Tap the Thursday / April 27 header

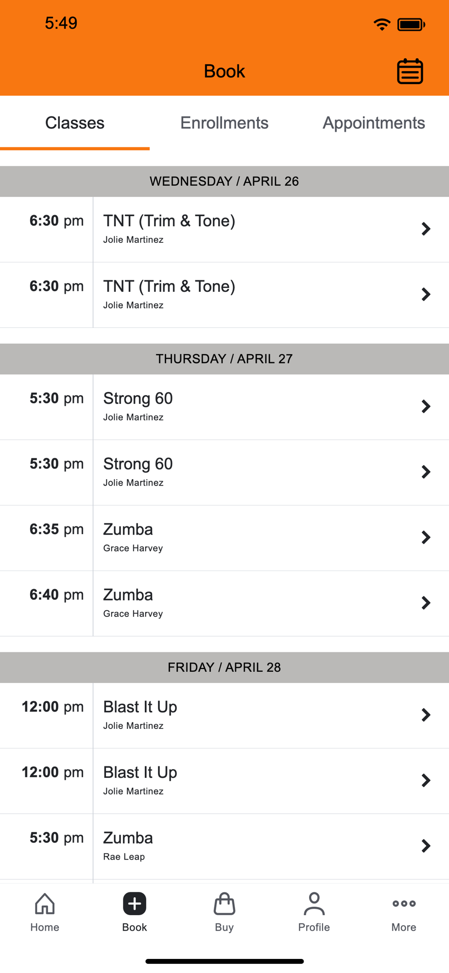click(x=224, y=359)
